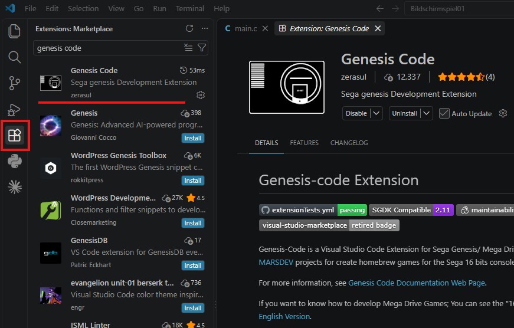Open the English Version link
Viewport: 514px width, 328px height.
(x=284, y=317)
